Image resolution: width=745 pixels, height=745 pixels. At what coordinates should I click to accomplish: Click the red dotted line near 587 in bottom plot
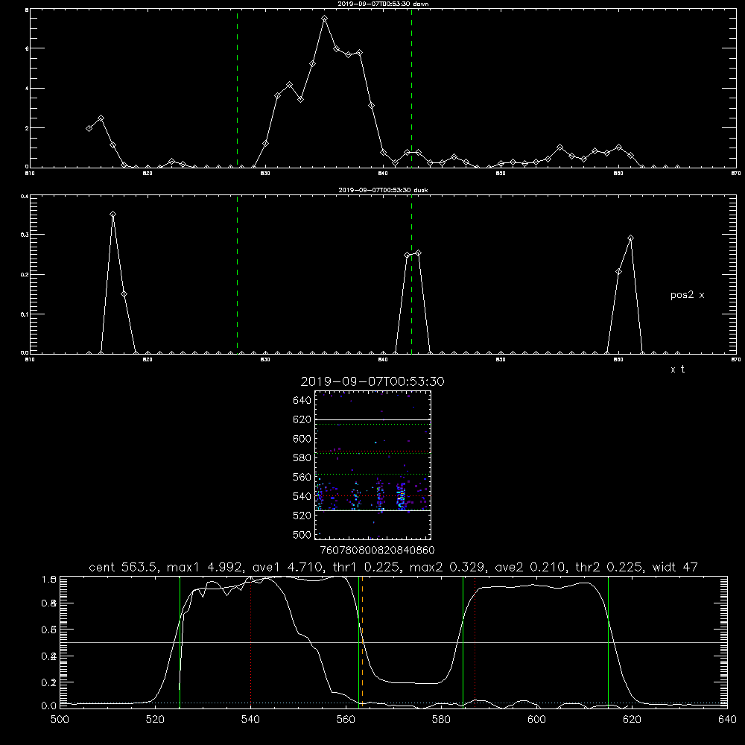click(x=475, y=641)
